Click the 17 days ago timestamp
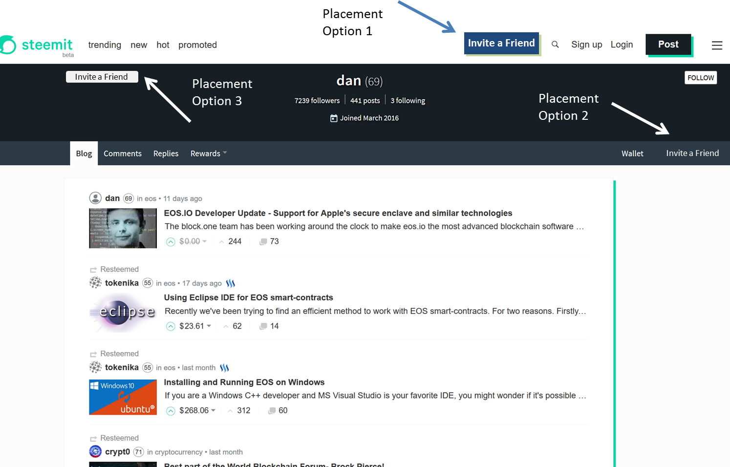Image resolution: width=730 pixels, height=467 pixels. [202, 283]
